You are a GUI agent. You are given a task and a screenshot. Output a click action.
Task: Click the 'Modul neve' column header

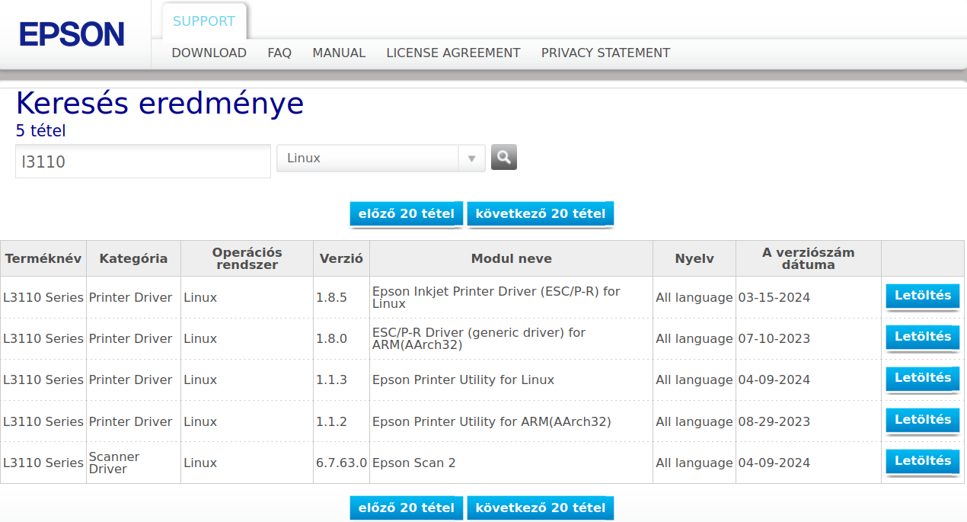pos(511,259)
